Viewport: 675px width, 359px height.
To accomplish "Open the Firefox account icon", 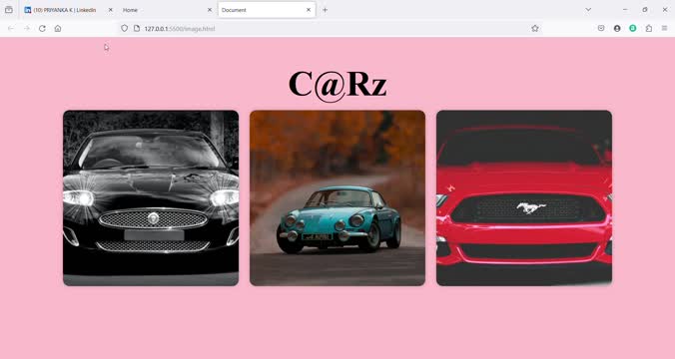I will tap(617, 28).
